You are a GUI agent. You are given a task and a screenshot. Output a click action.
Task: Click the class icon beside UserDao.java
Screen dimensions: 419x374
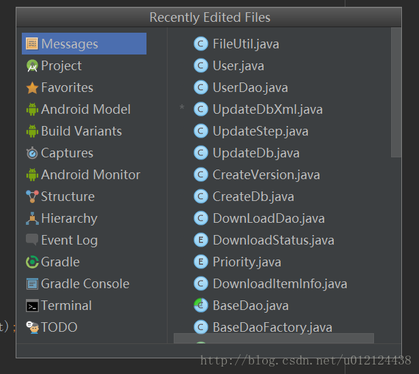pyautogui.click(x=201, y=88)
